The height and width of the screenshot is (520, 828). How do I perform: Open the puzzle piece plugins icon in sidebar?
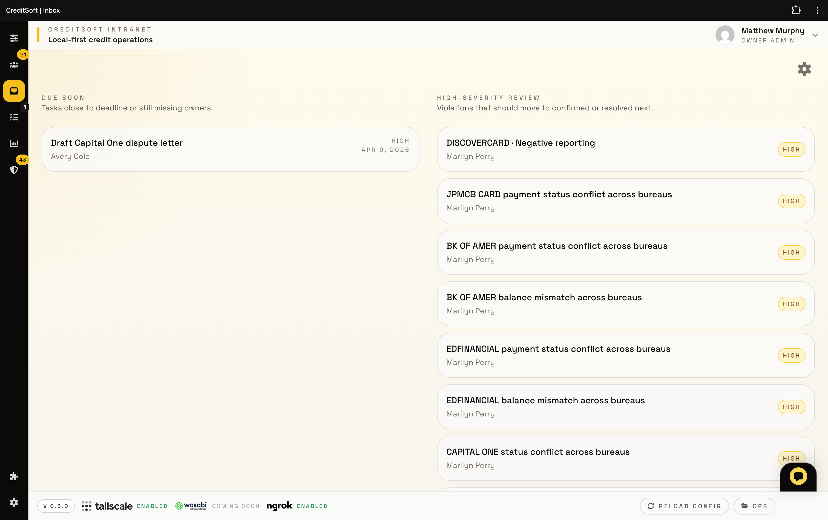click(x=14, y=476)
